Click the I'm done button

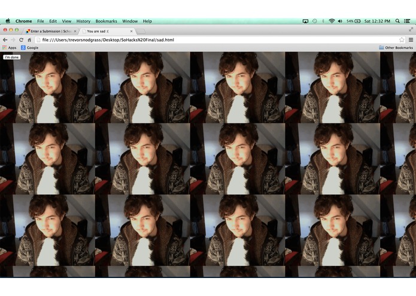[12, 57]
